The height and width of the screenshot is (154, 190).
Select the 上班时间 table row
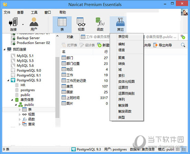[85, 98]
